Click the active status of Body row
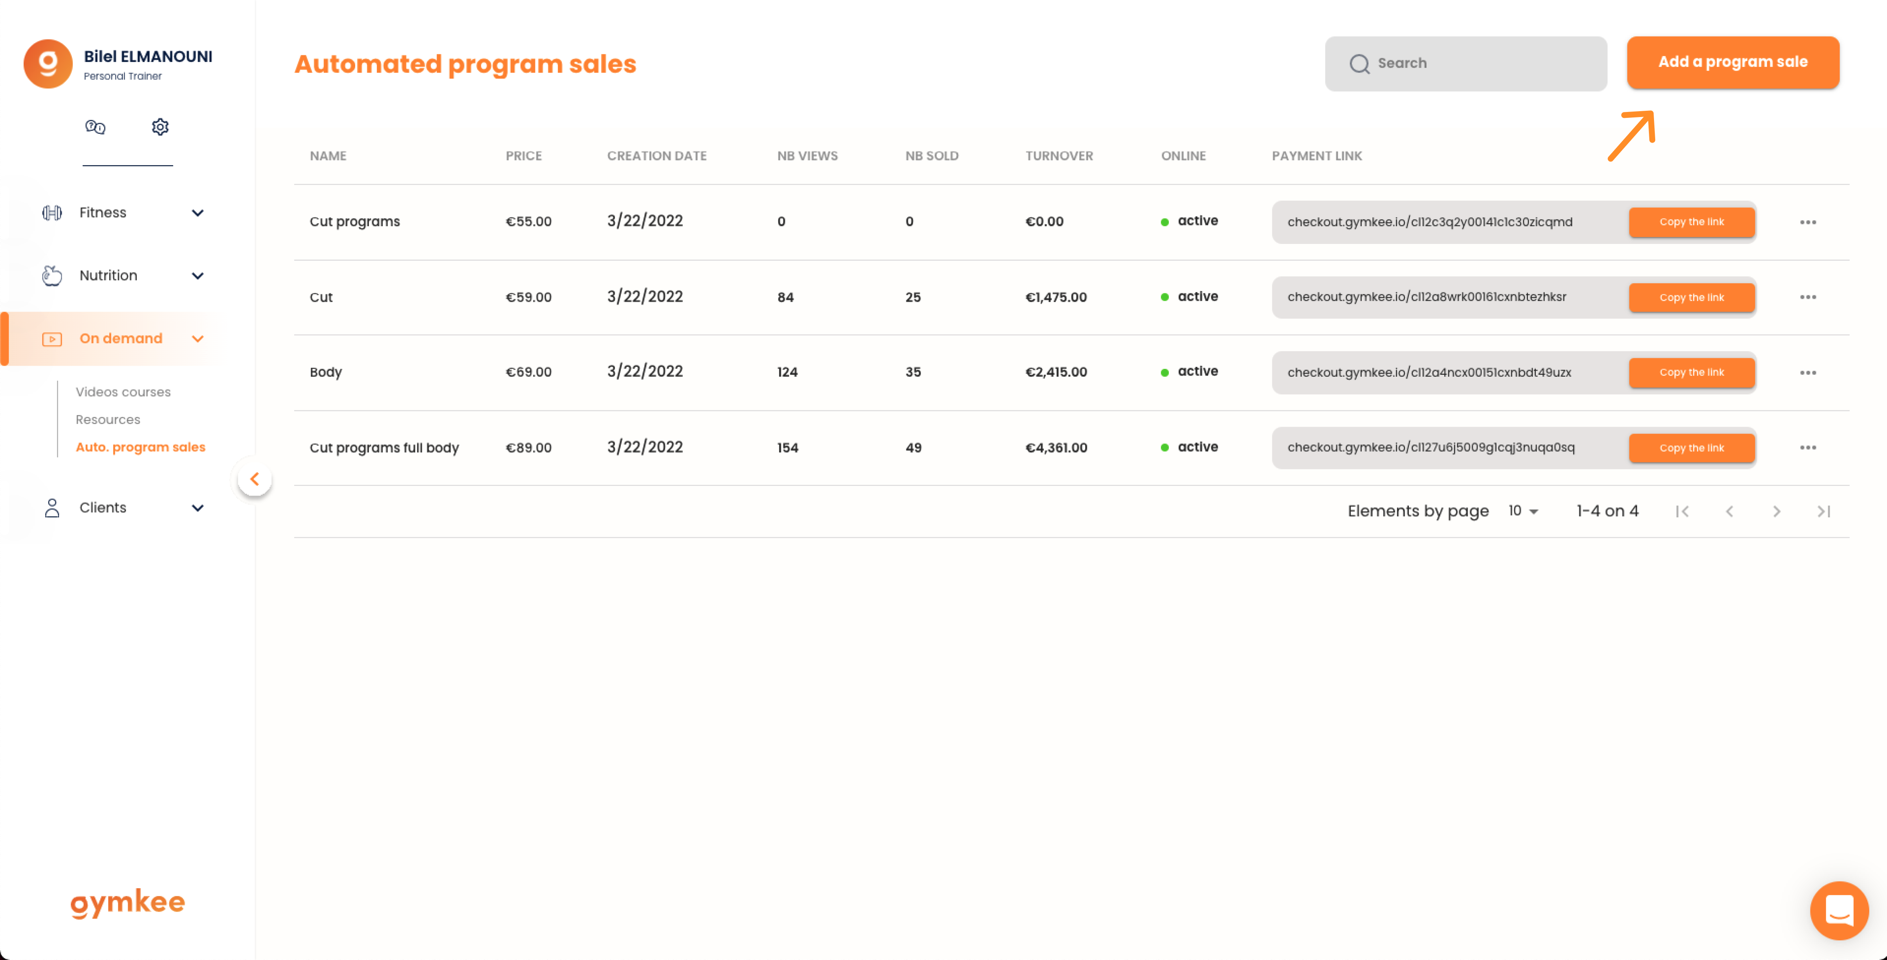 click(x=1190, y=371)
